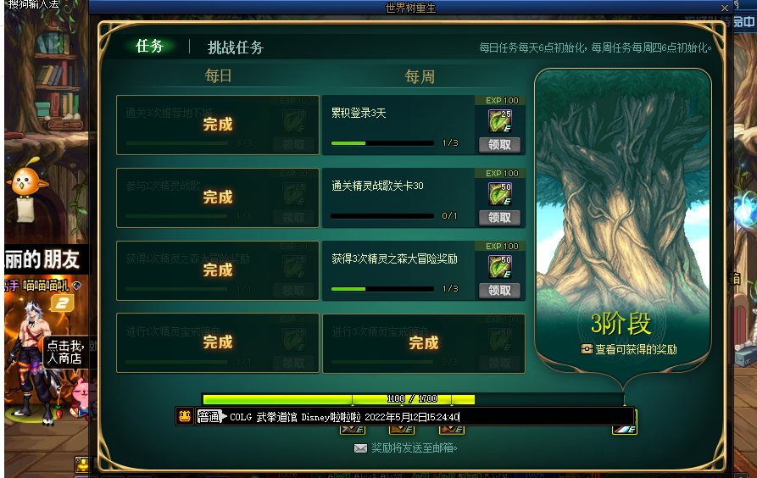The image size is (757, 478).
Task: Click the icon beside 查看可获得的奖励
Action: click(587, 348)
